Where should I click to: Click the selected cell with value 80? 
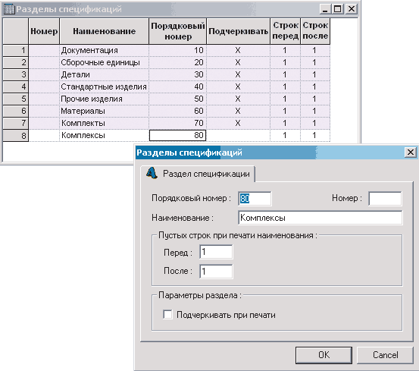pyautogui.click(x=178, y=135)
